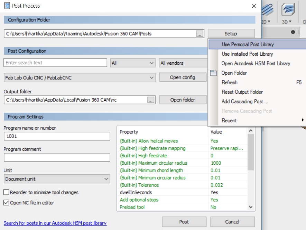
Task: Choose Reset Output Folder
Action: [258, 92]
